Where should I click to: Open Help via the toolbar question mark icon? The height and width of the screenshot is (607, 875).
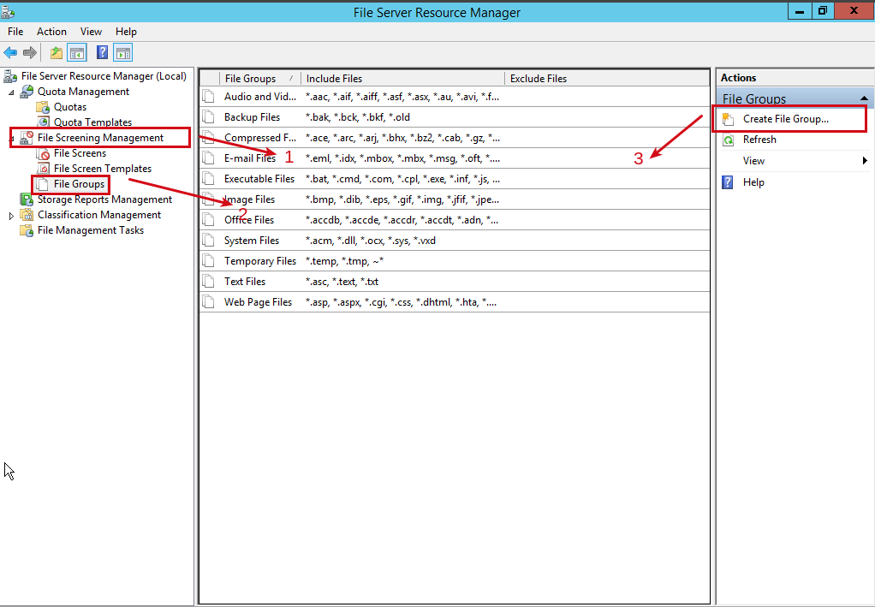point(100,52)
